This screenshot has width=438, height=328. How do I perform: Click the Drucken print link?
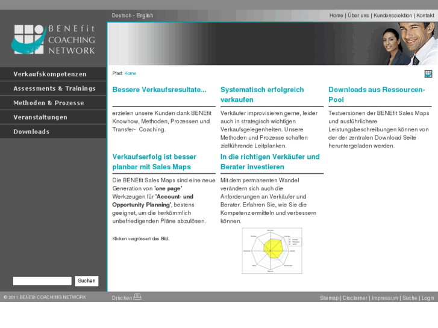click(122, 298)
